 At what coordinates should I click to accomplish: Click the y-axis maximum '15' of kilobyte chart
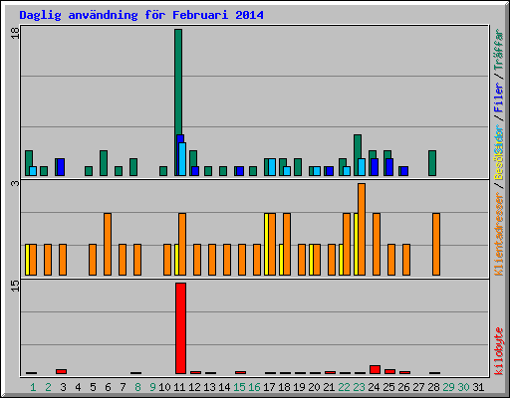pos(15,286)
